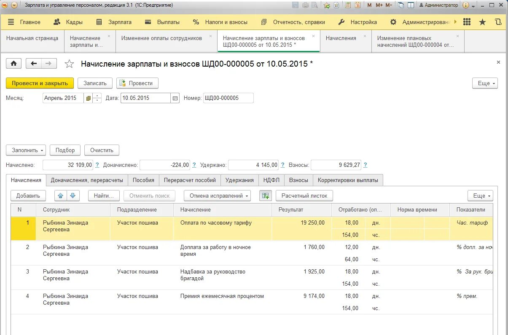This screenshot has height=335, width=508.
Task: Open the Еще menu above the table
Action: 480,196
